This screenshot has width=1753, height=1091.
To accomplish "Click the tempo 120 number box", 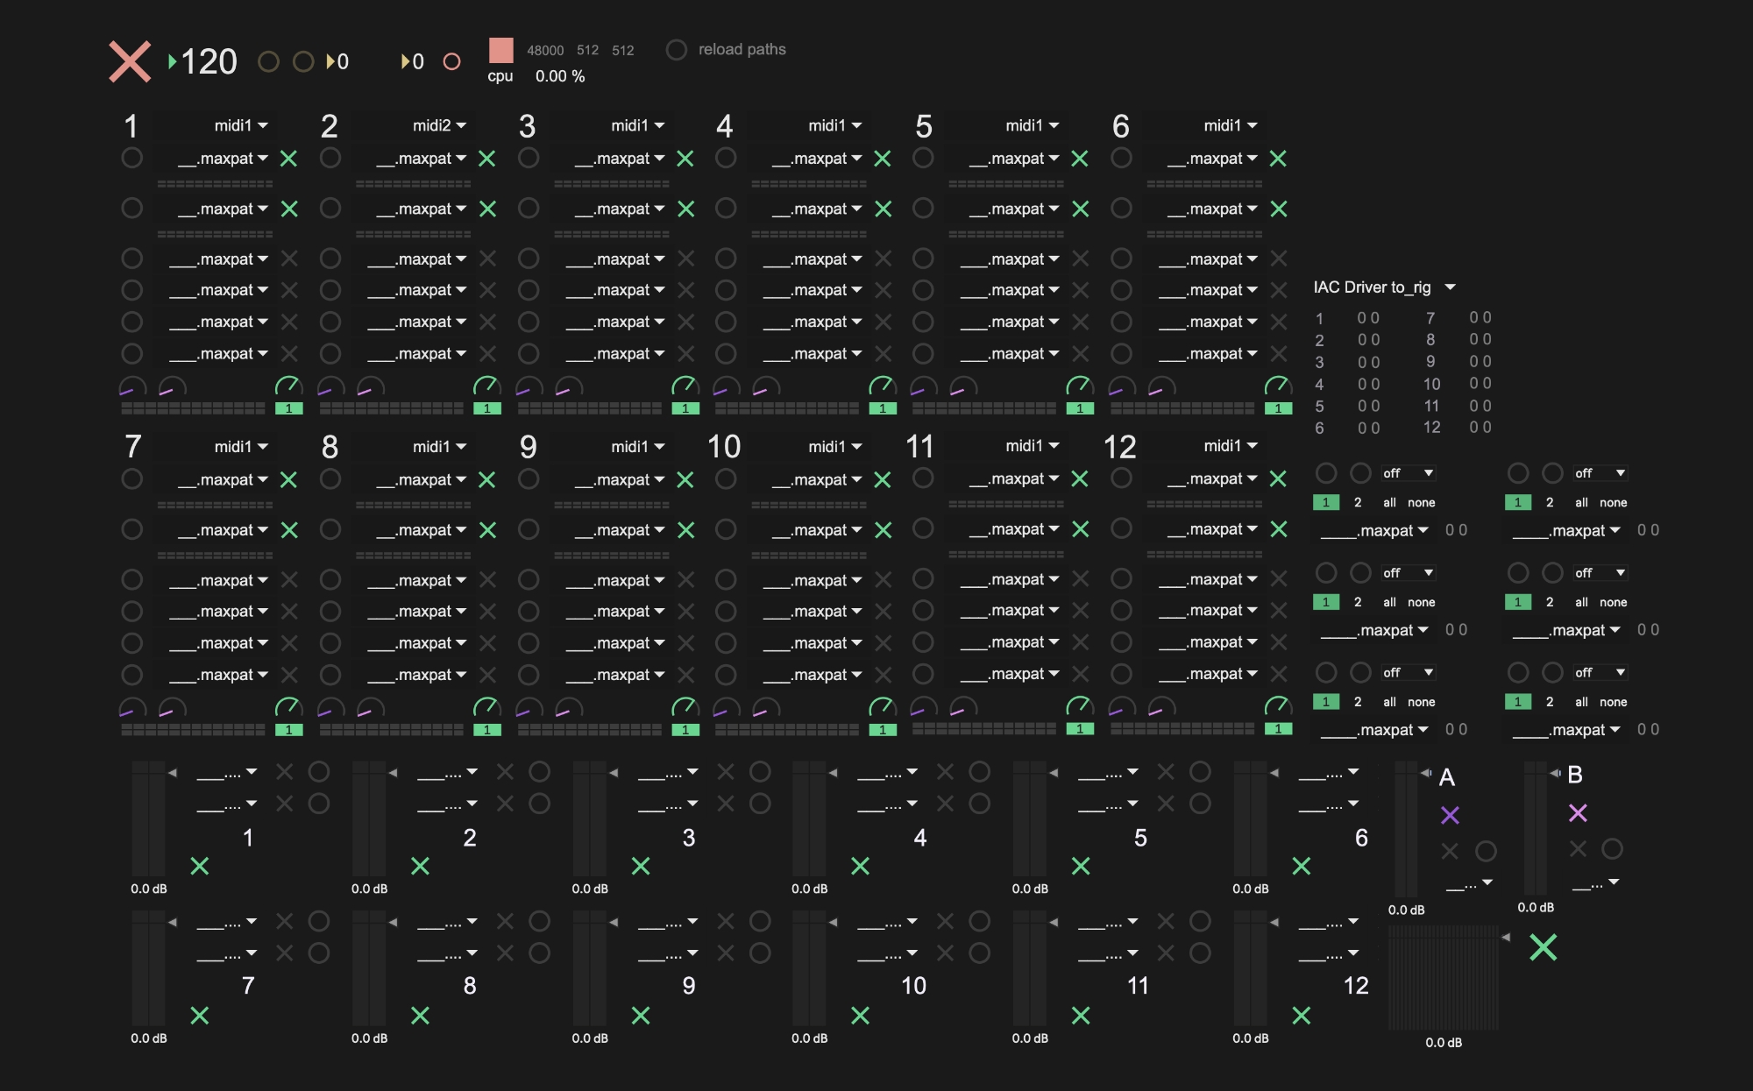I will point(209,61).
